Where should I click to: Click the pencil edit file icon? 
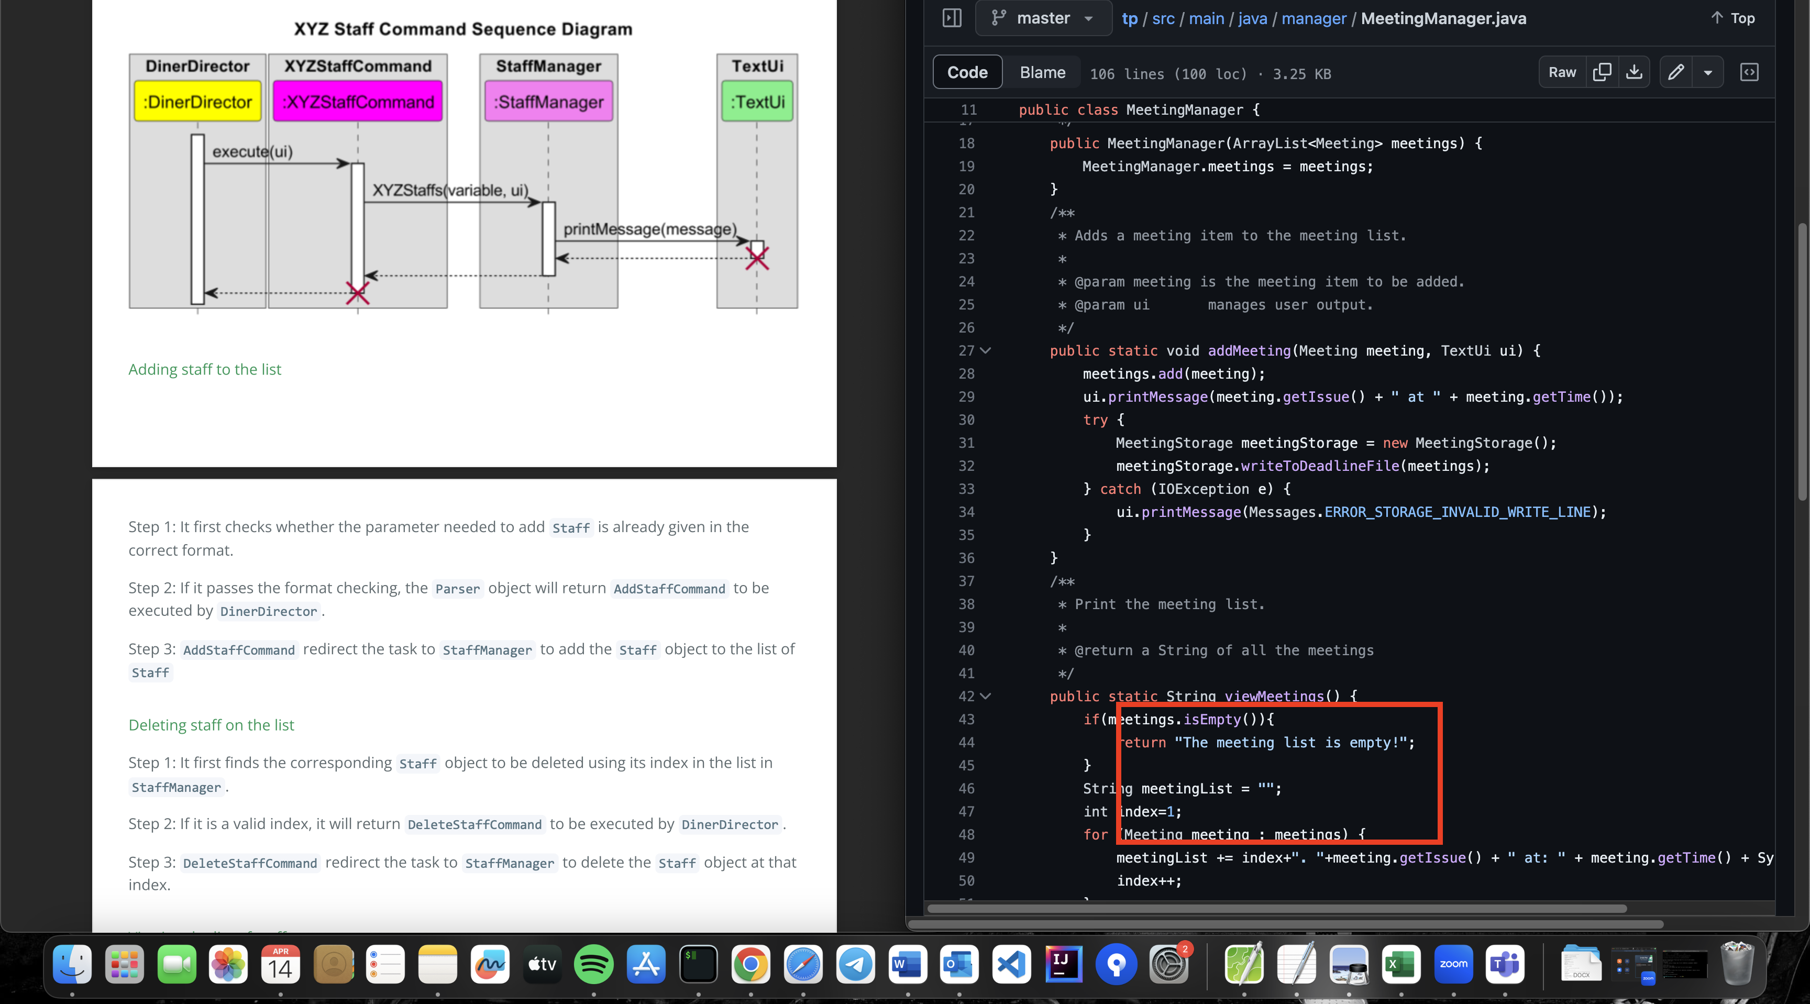1676,72
